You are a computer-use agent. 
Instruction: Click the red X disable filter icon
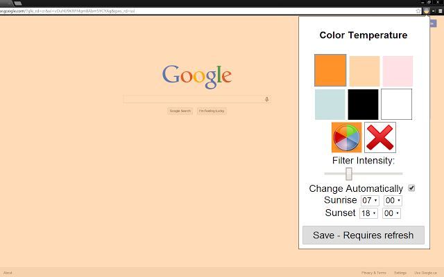tap(380, 137)
